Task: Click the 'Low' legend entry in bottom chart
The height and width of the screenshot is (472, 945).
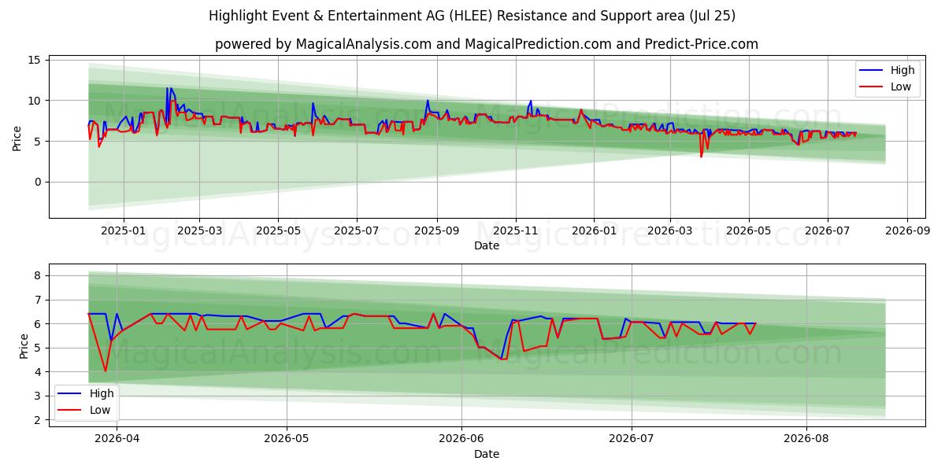Action: pos(100,409)
